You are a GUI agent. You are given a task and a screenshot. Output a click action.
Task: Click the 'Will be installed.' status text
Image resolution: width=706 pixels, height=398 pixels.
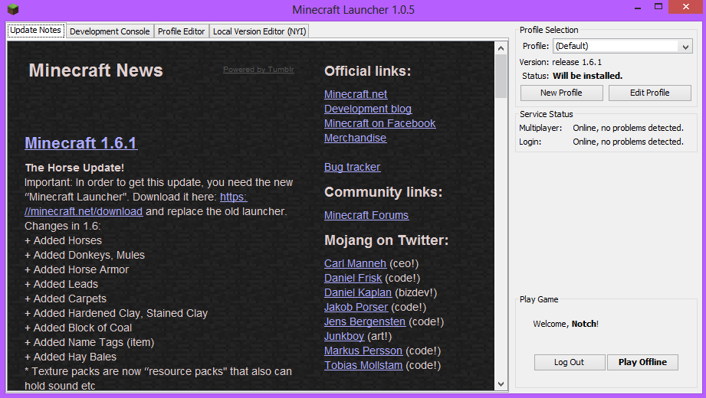588,76
